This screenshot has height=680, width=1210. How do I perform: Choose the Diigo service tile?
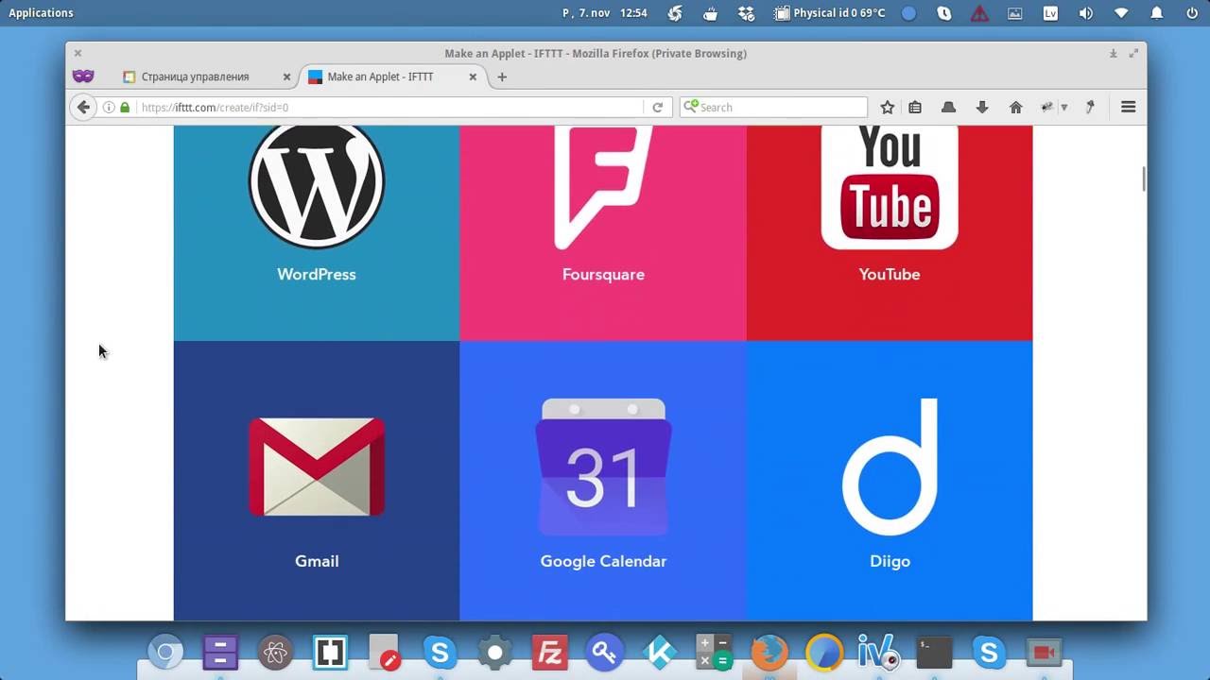[x=890, y=481]
